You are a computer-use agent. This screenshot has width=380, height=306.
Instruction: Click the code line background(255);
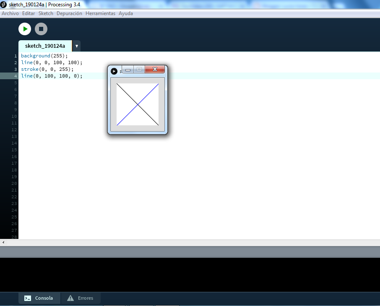point(44,56)
